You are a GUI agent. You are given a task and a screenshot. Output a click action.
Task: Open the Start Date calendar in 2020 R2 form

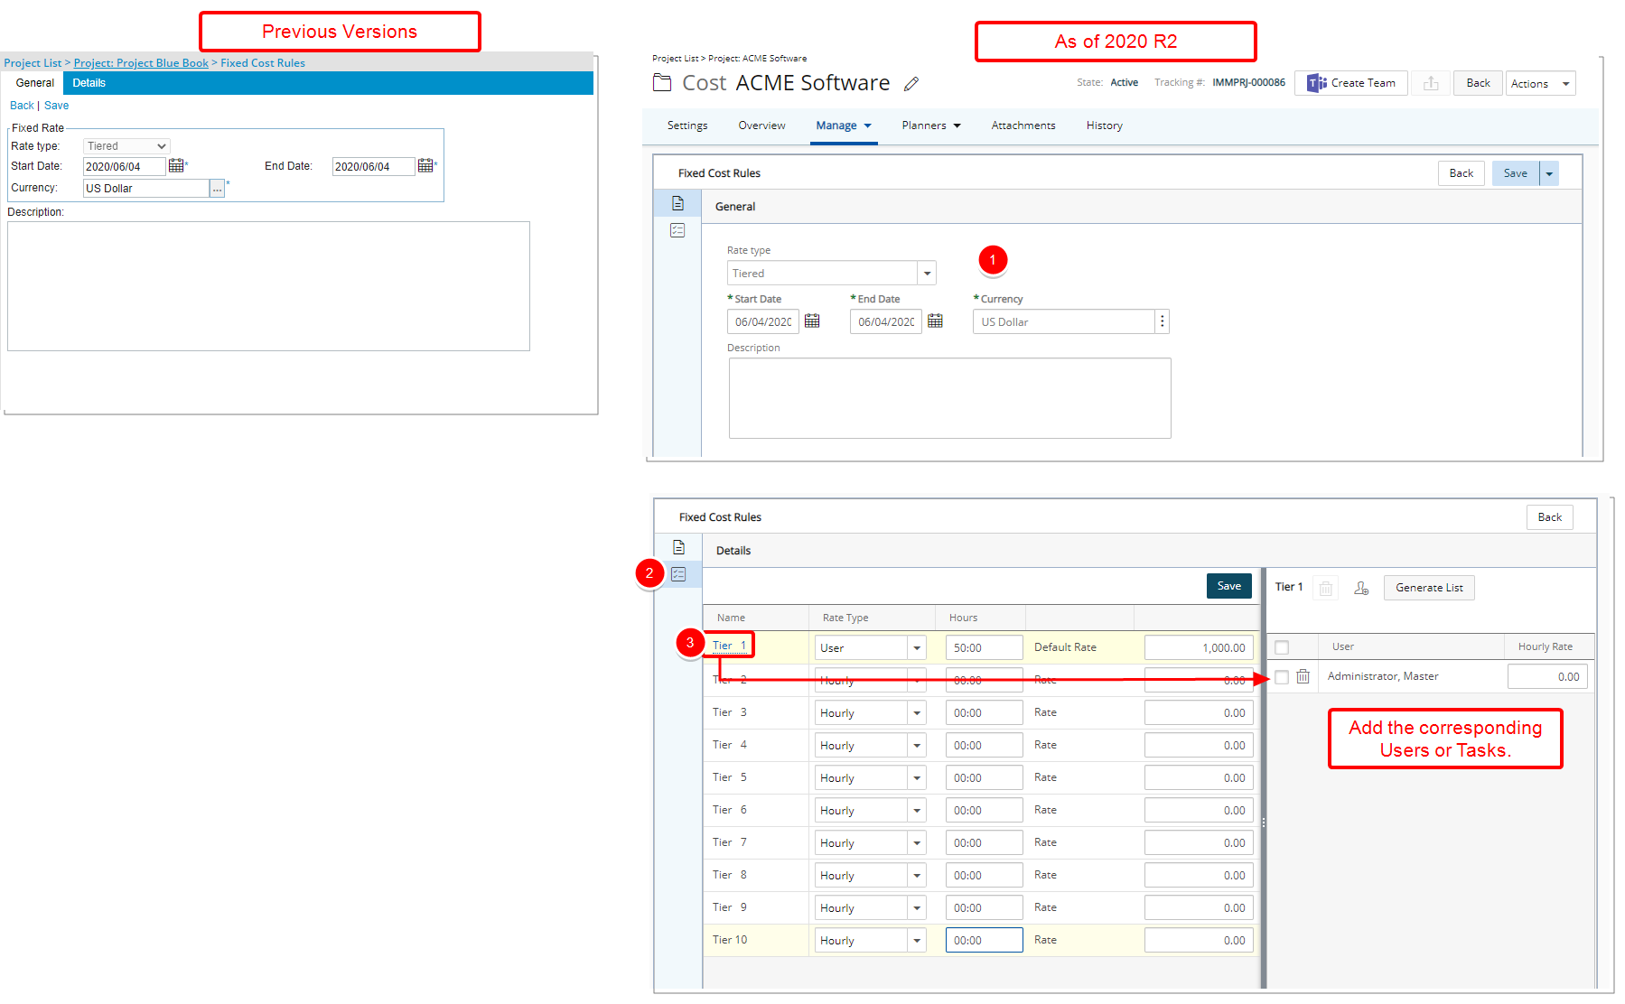812,321
